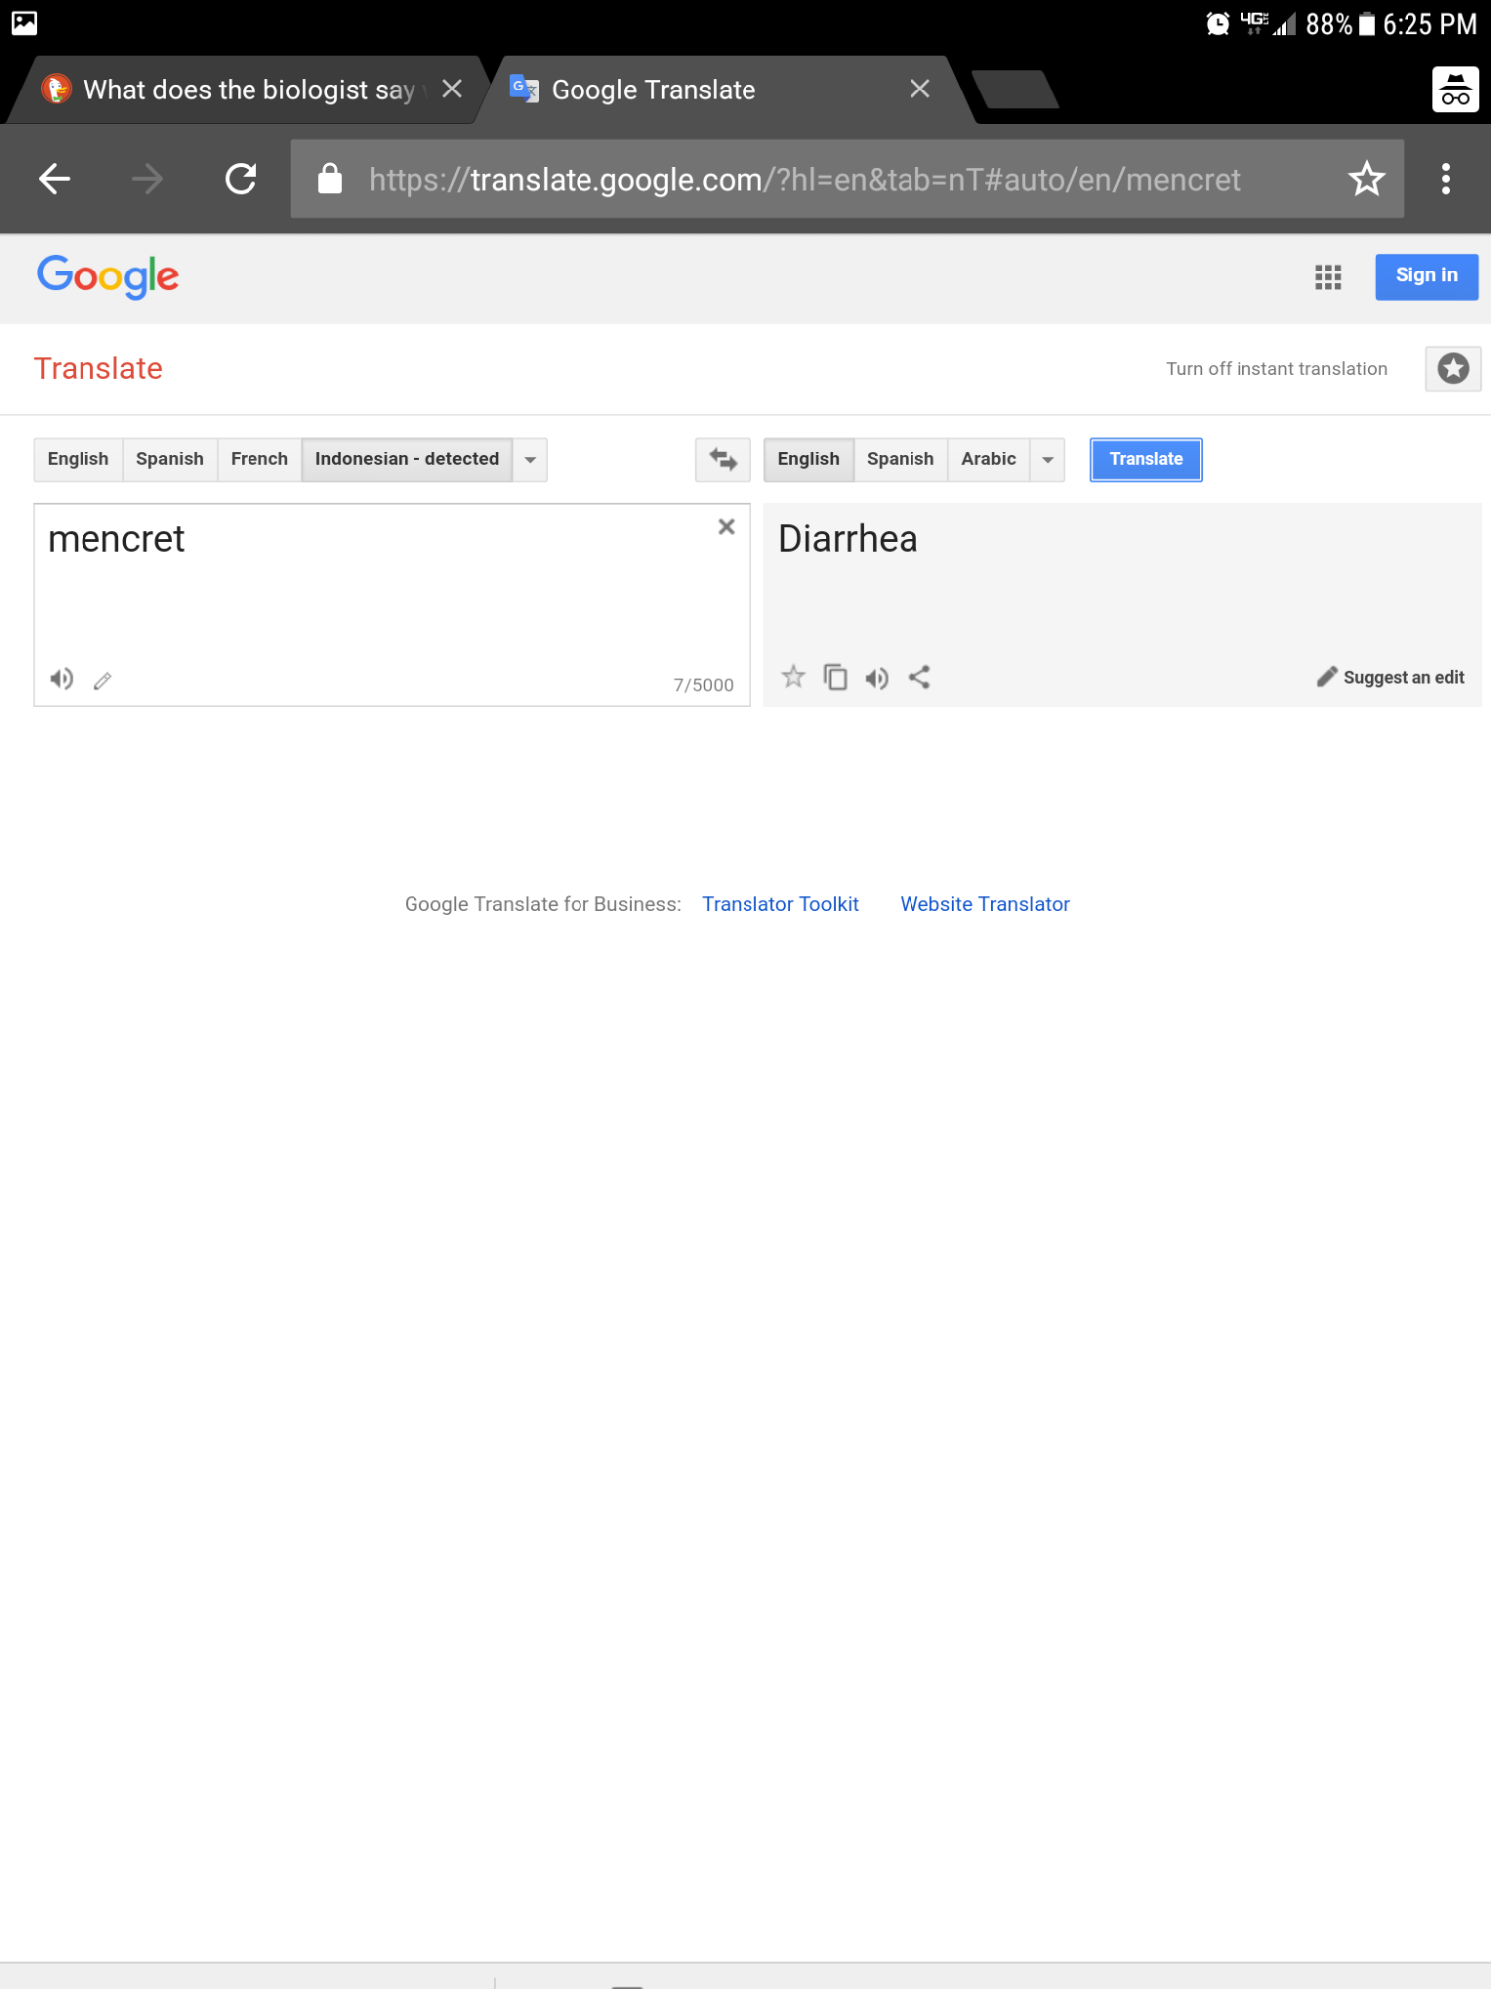1491x1989 pixels.
Task: Select Arabic as target language
Action: (988, 459)
